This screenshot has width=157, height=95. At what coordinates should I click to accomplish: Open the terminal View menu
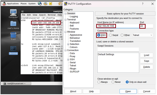tap(35, 15)
